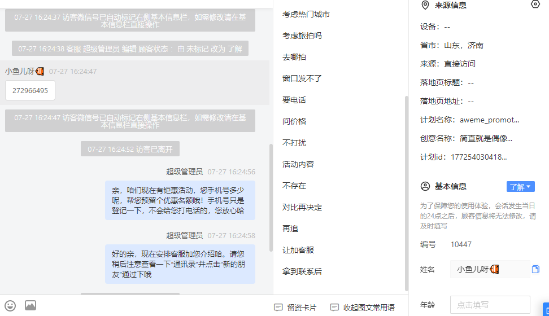The height and width of the screenshot is (316, 549).
Task: Select quick reply 考虑旅拍吗
Action: coord(302,36)
